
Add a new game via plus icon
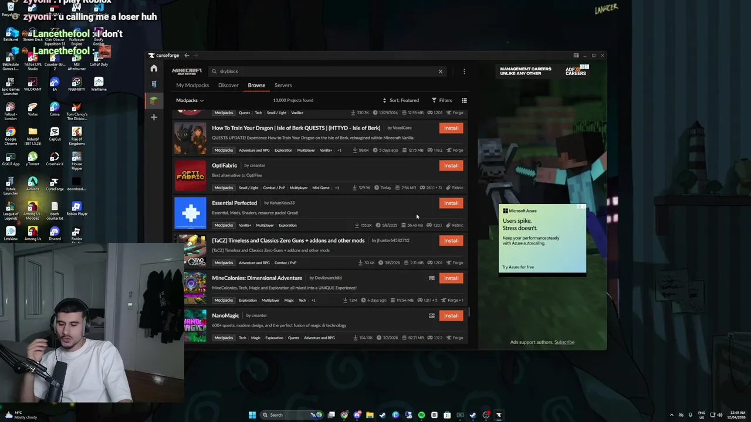[154, 117]
